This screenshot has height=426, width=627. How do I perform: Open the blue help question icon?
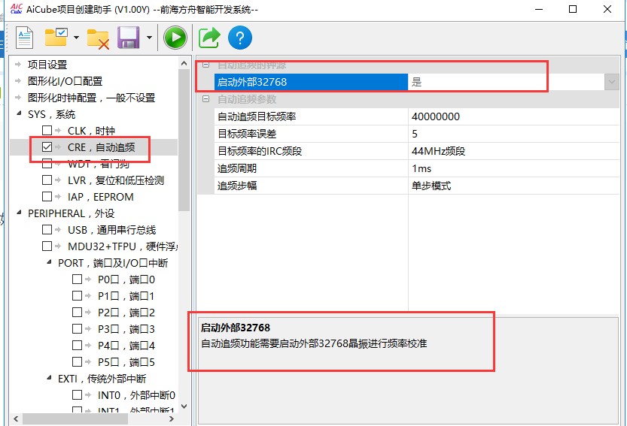(240, 38)
